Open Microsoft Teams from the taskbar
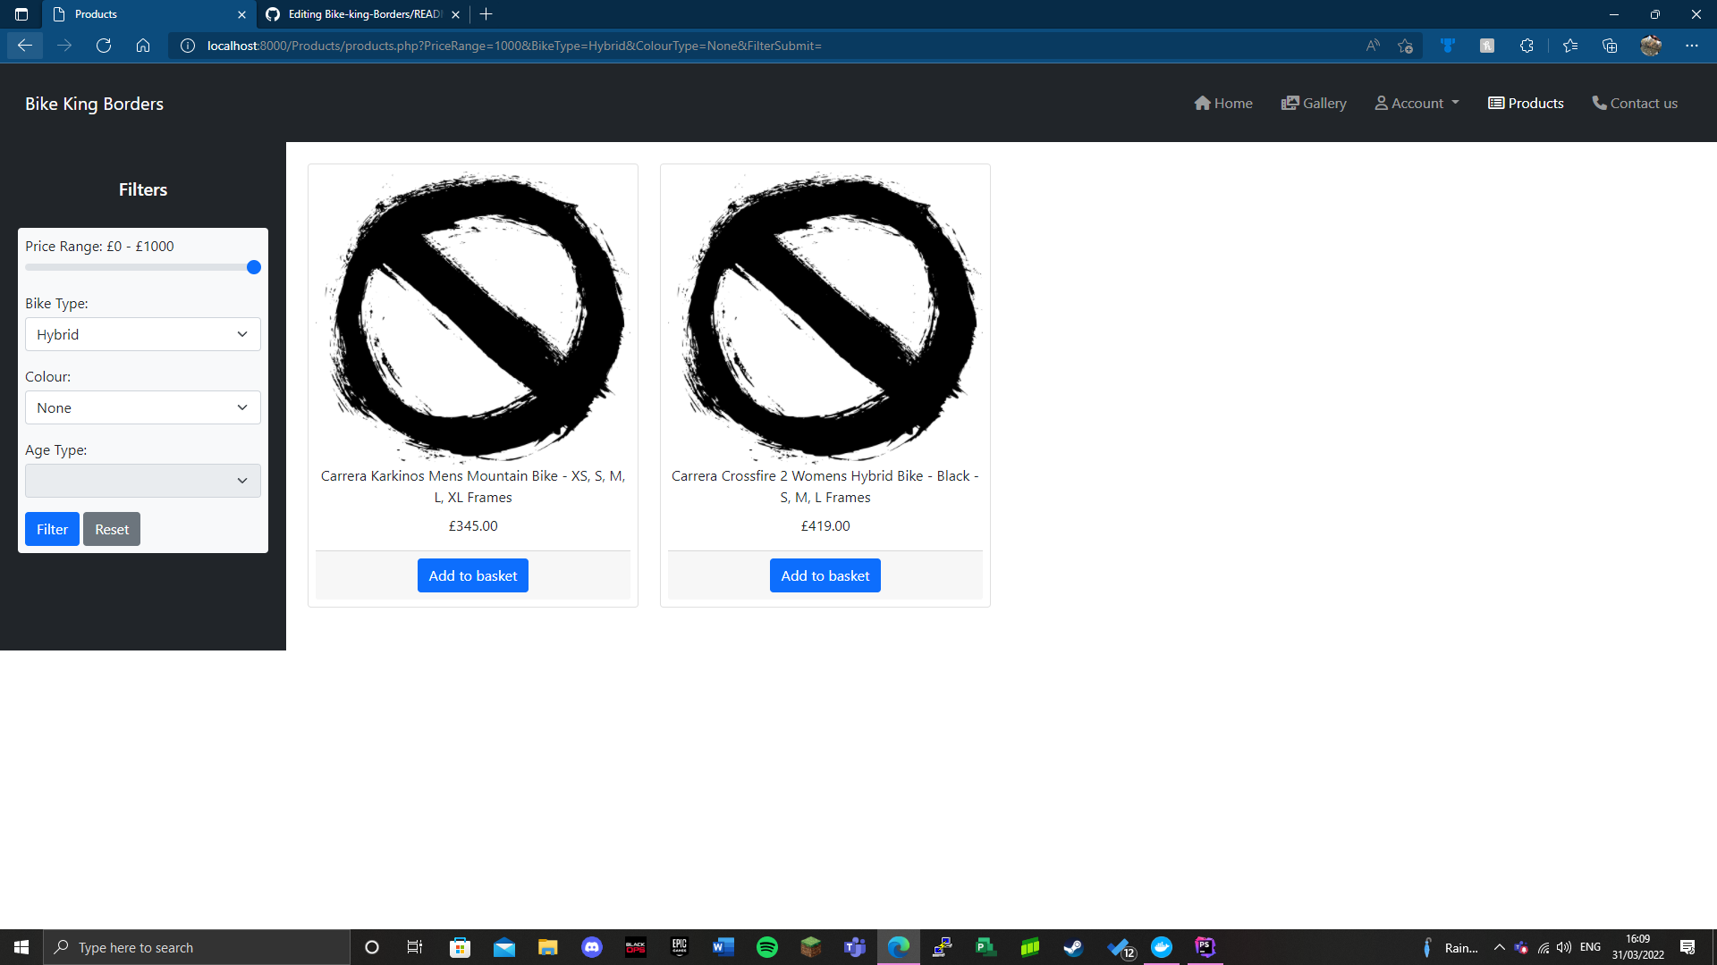Viewport: 1717px width, 965px height. tap(855, 947)
